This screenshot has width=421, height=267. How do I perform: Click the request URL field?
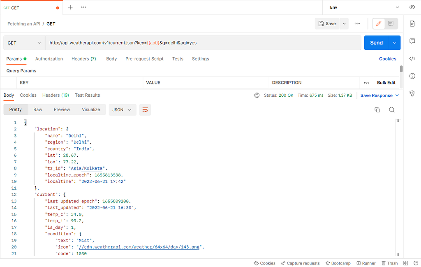(x=203, y=43)
